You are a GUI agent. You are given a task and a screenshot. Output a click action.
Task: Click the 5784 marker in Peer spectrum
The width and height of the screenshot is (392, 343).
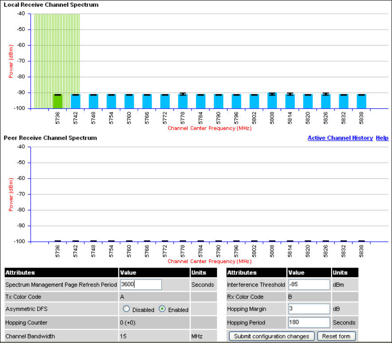[x=201, y=241]
